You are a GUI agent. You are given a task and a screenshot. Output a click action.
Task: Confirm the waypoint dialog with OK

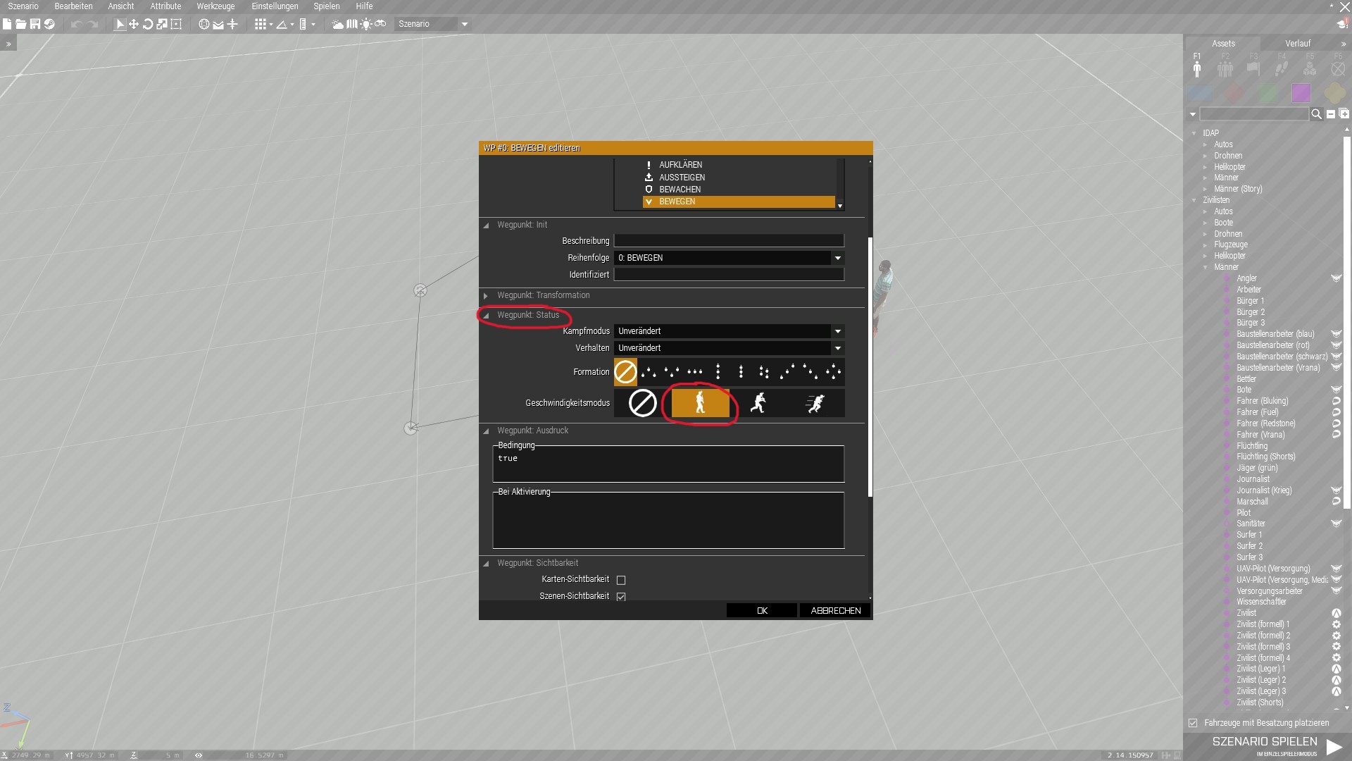point(762,611)
